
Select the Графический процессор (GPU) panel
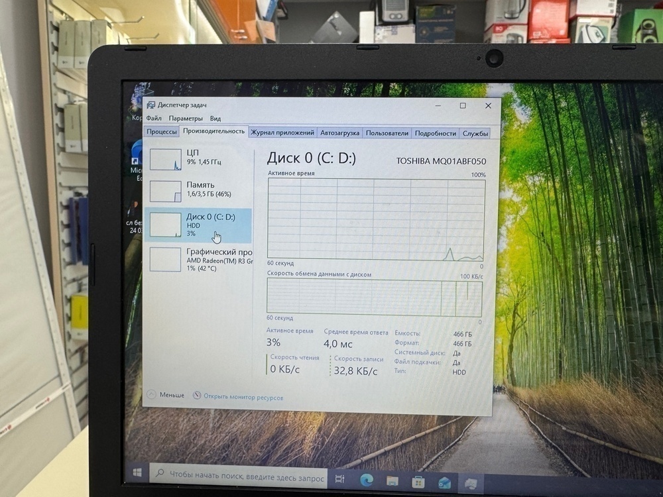tap(199, 258)
